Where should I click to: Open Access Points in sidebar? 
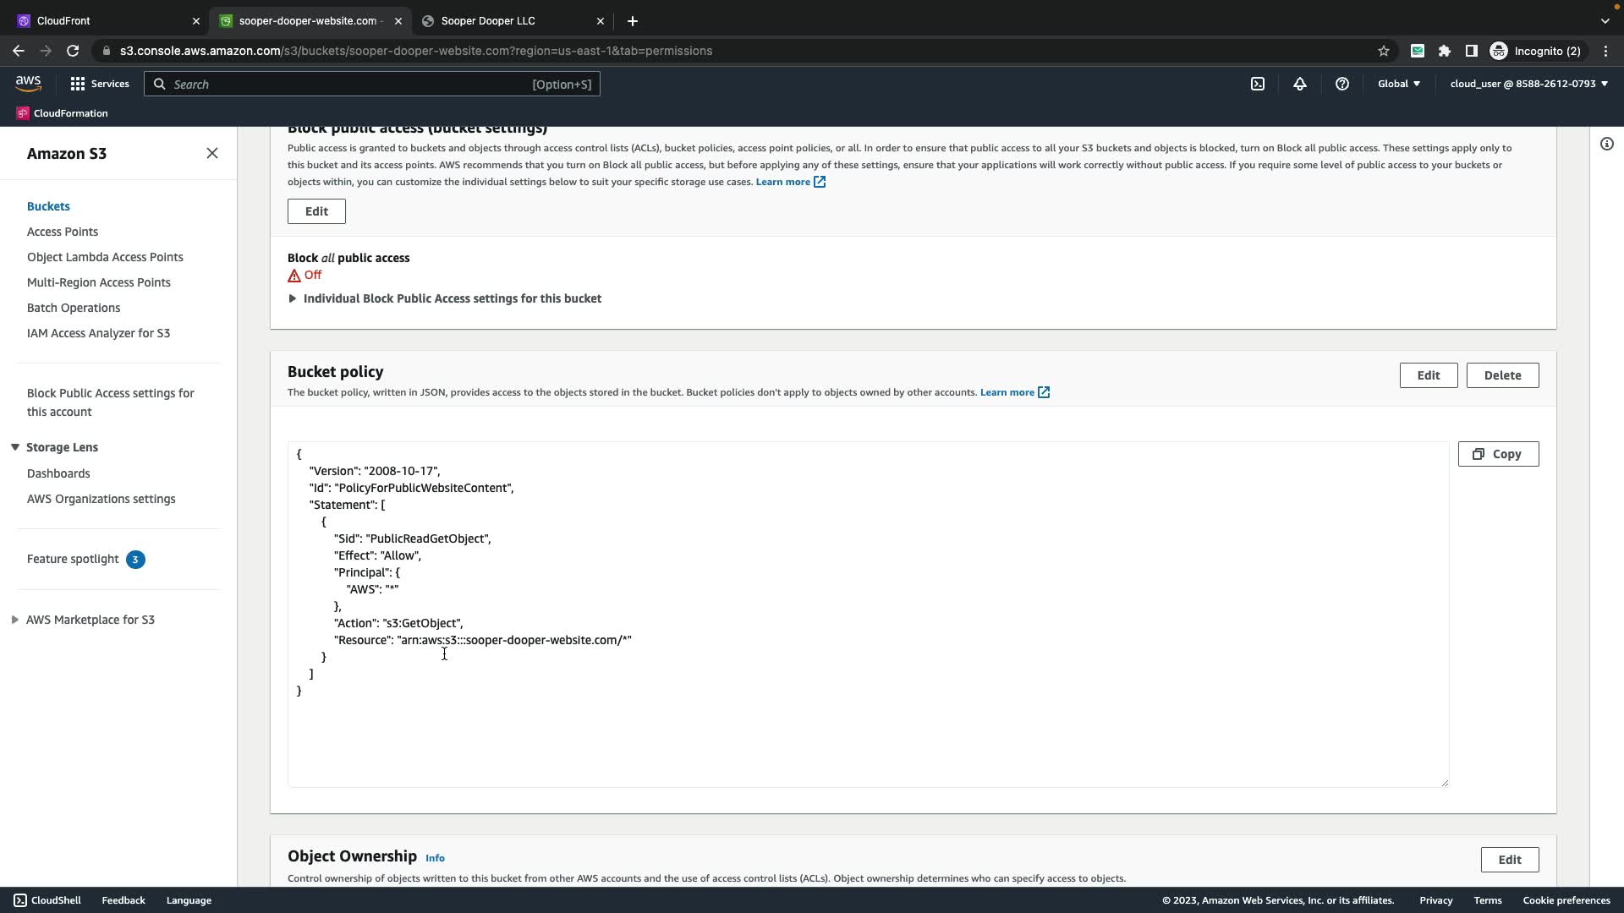(x=63, y=232)
